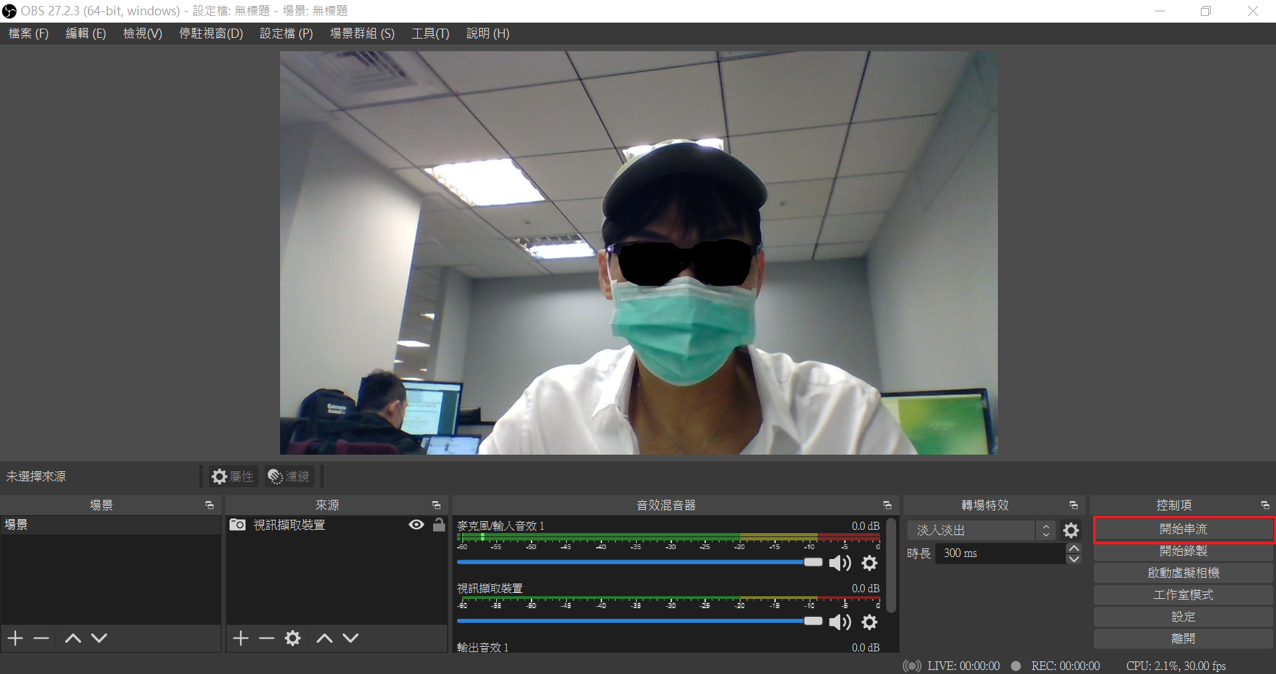
Task: Click the 開始錄製 button
Action: [x=1183, y=551]
